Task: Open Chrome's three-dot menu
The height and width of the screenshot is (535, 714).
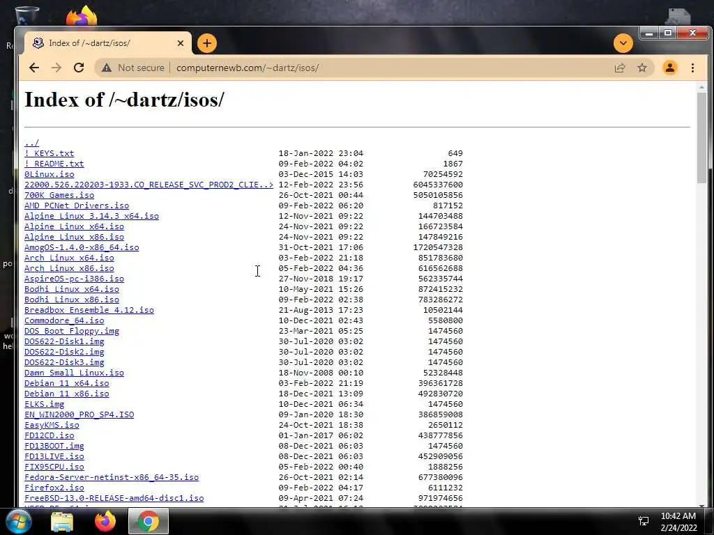Action: coord(692,68)
